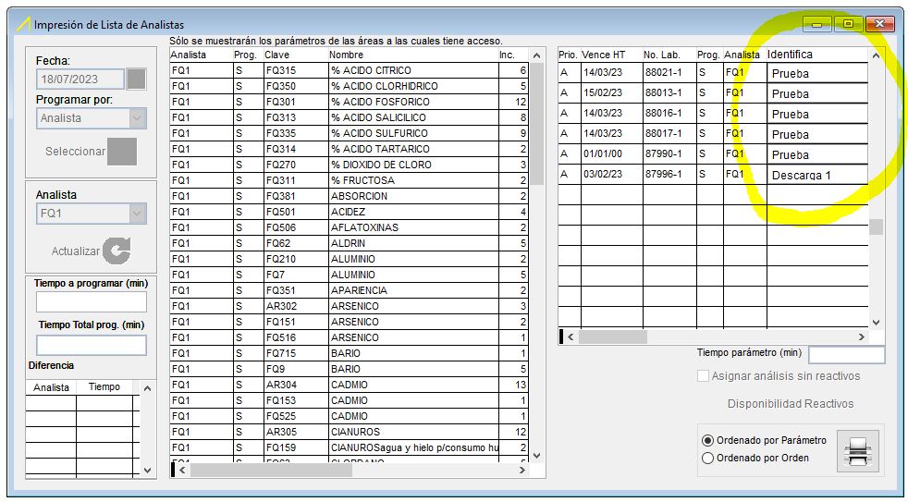
Task: Click up arrow of samples table scrollbar
Action: pos(876,55)
